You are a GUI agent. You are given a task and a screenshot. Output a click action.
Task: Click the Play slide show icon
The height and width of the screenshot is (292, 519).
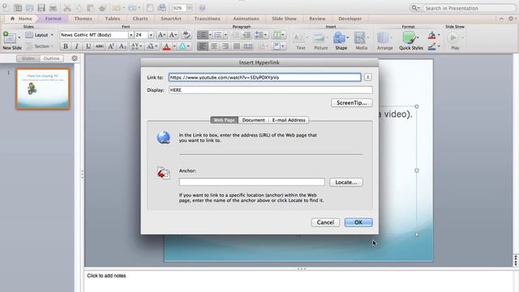click(453, 38)
